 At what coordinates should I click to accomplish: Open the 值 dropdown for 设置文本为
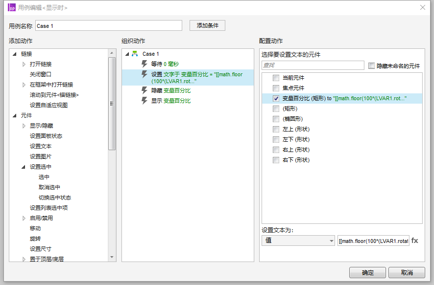(298, 241)
